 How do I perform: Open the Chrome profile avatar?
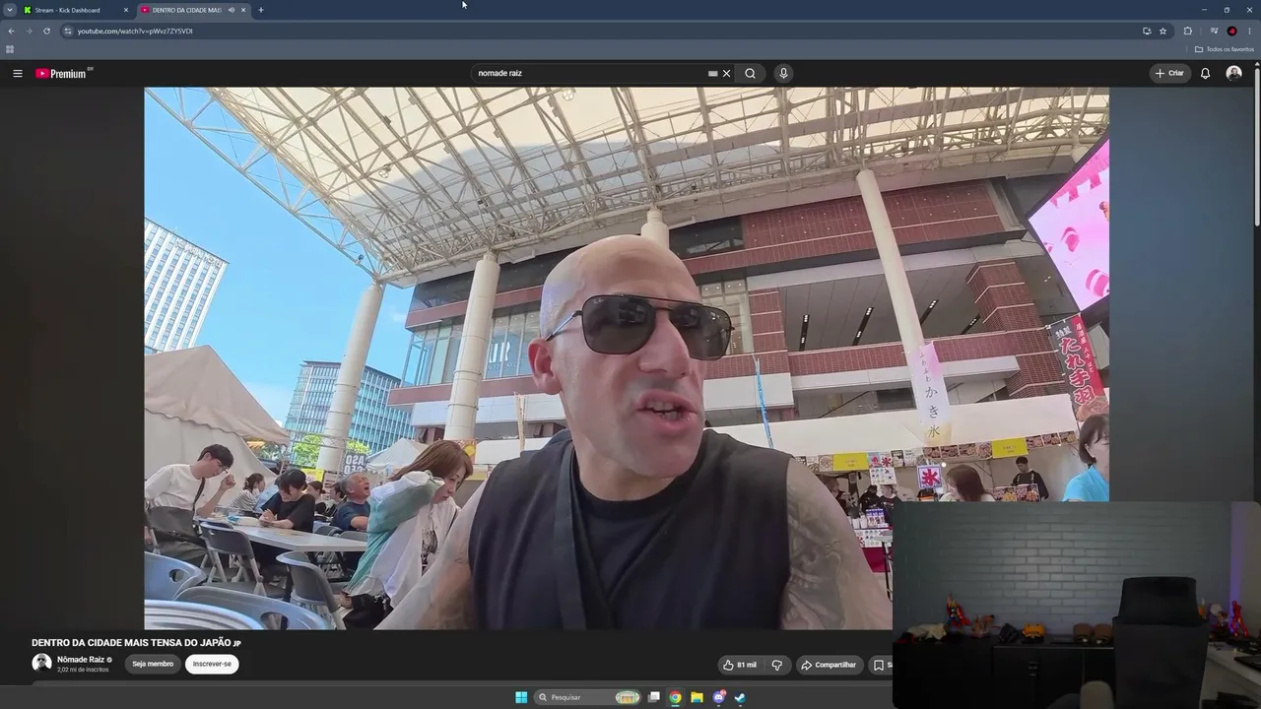tap(1231, 31)
